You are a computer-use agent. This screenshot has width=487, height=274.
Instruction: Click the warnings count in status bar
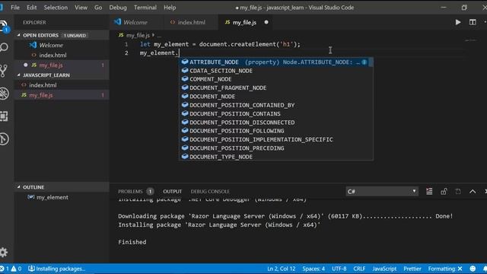click(16, 269)
